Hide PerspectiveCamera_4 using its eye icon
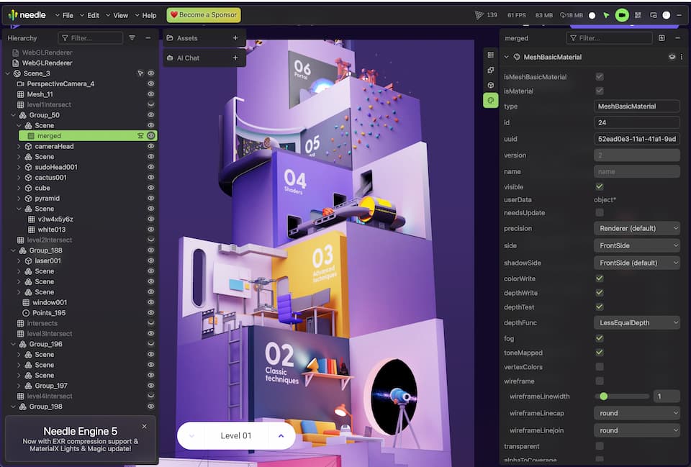Screen dimensions: 691x467 tap(151, 84)
